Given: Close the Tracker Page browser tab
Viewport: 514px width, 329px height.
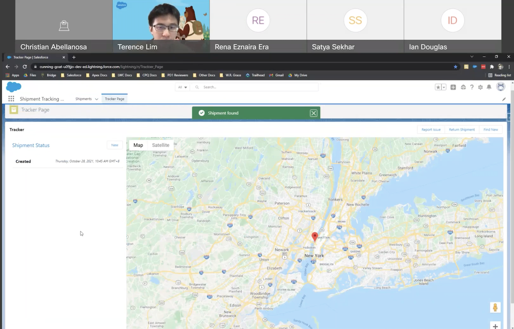Looking at the screenshot, I should [x=63, y=57].
